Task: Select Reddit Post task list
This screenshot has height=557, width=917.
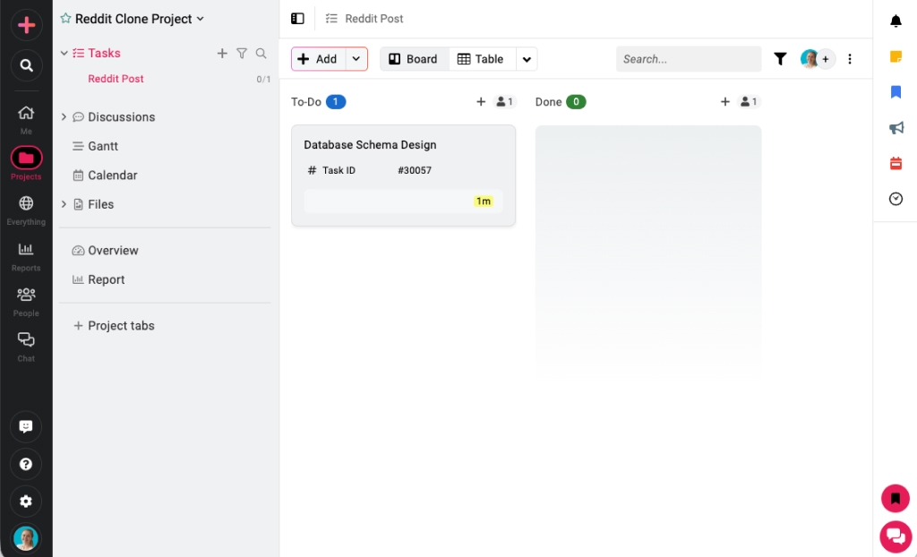Action: [x=116, y=79]
